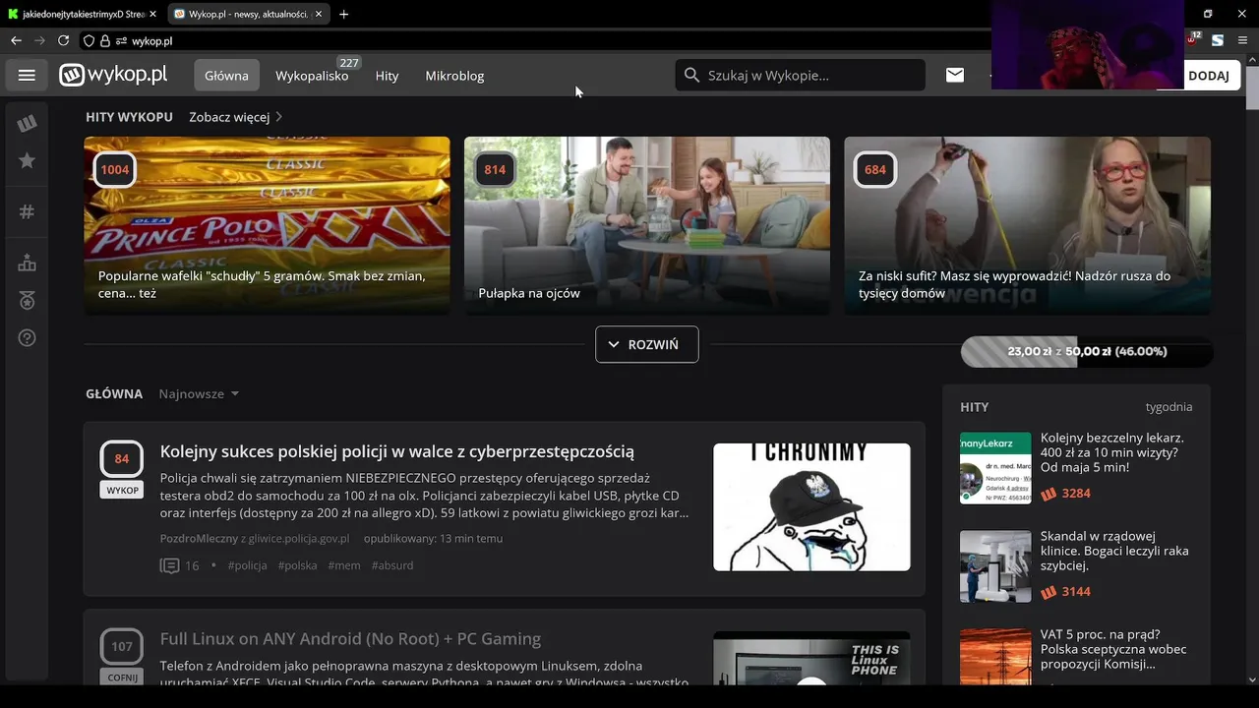This screenshot has height=708, width=1259.
Task: Click the search magnifier icon
Action: 691,75
